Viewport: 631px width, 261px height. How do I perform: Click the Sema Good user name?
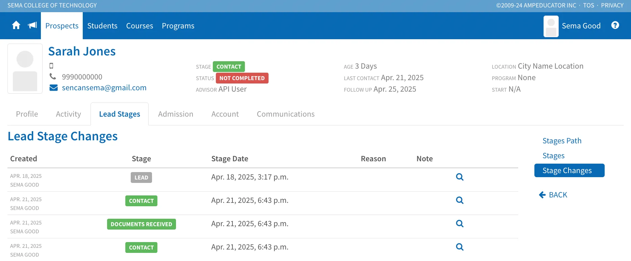pyautogui.click(x=581, y=26)
